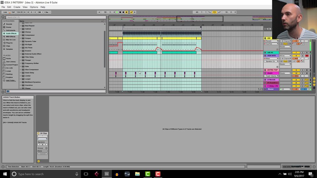
Task: Click the Master track volume slider
Action: [x=296, y=89]
